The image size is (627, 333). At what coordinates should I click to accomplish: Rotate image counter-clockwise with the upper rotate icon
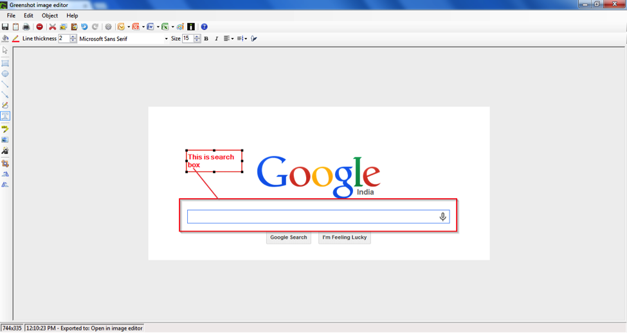coord(5,174)
